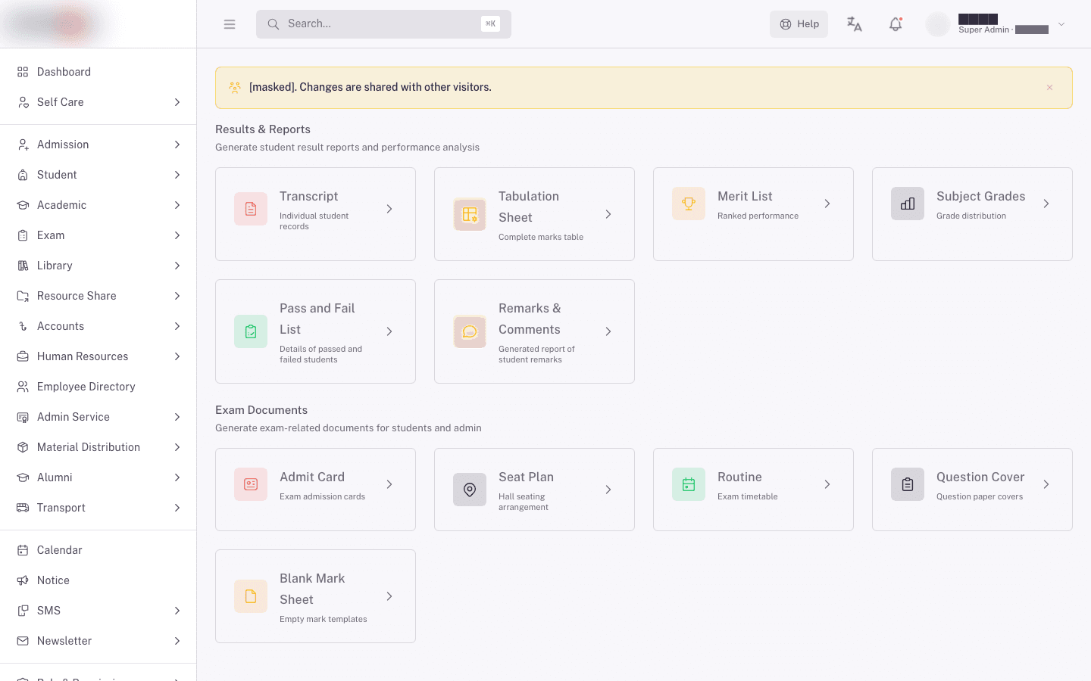Click the Merit List trophy icon
The image size is (1091, 681).
[689, 204]
